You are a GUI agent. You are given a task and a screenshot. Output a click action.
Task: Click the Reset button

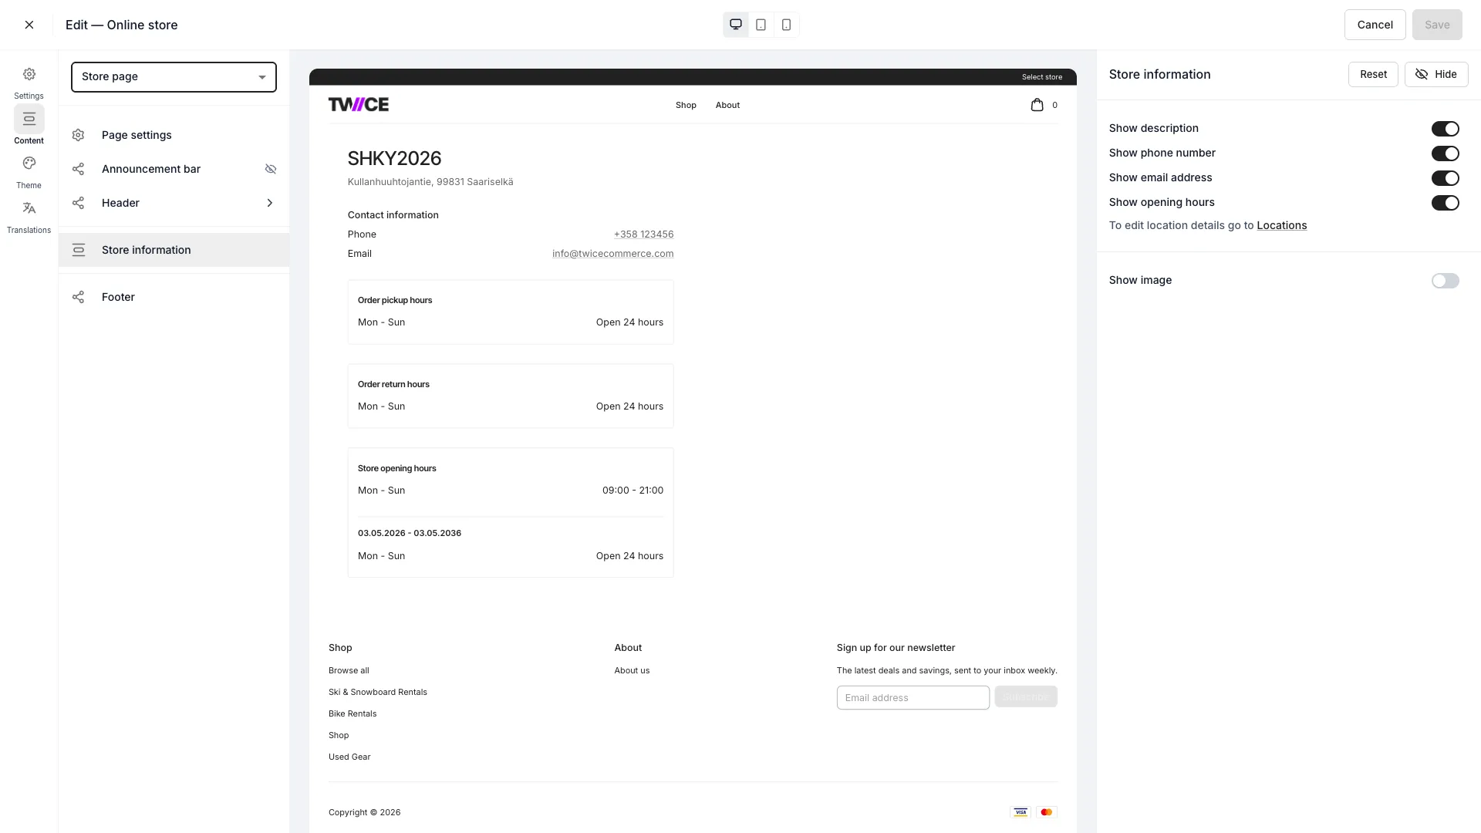pos(1373,74)
